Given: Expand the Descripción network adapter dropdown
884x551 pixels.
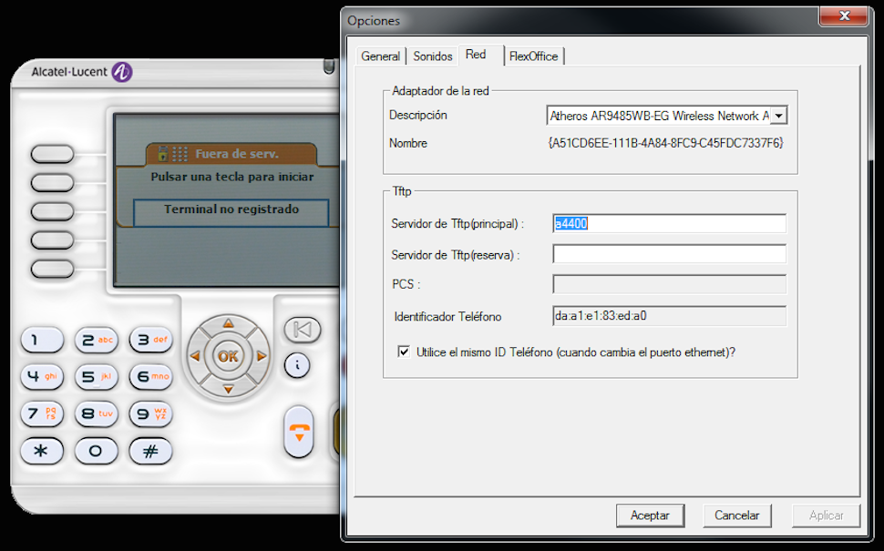Looking at the screenshot, I should [778, 116].
